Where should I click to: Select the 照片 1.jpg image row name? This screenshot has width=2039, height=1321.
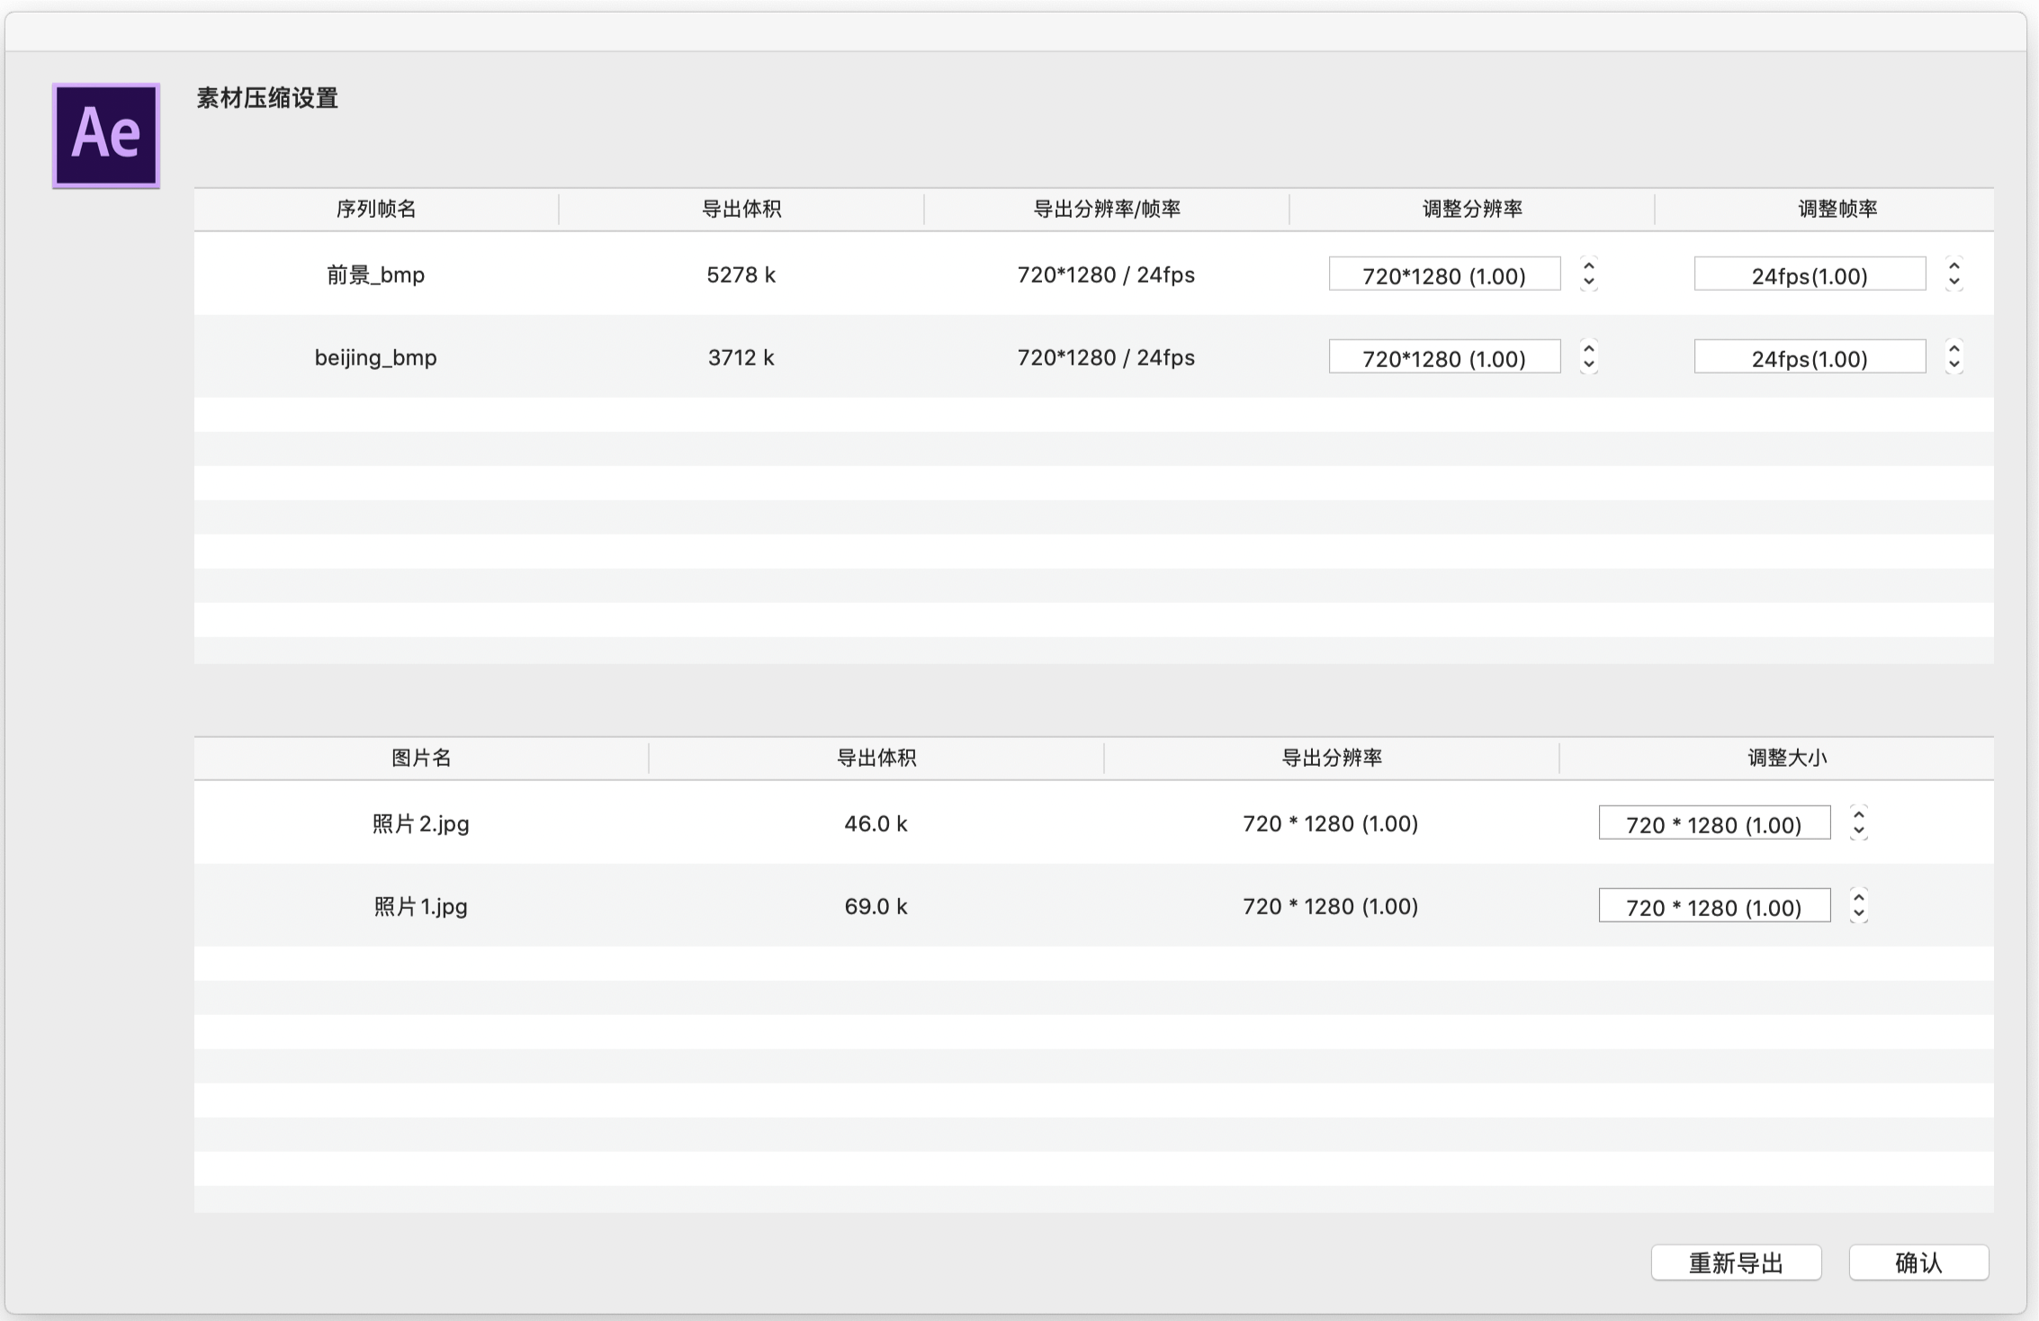click(x=421, y=906)
